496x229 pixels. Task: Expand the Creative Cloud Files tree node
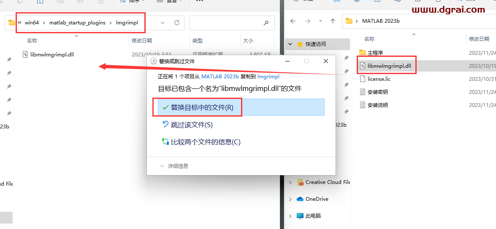point(290,182)
